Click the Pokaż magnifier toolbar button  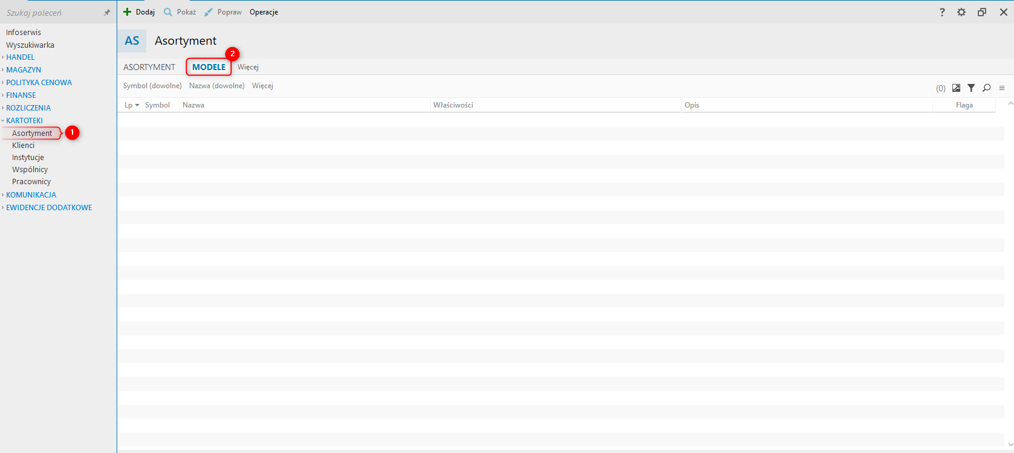pos(180,12)
